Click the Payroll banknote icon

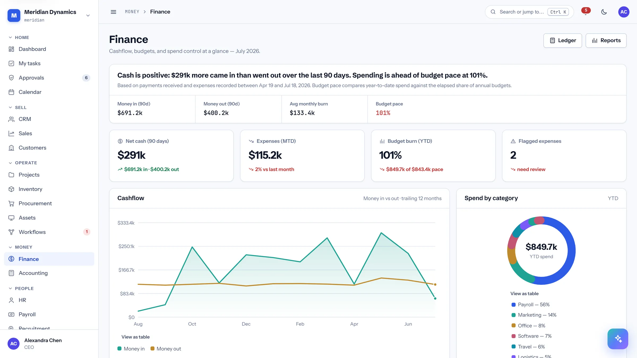click(11, 315)
